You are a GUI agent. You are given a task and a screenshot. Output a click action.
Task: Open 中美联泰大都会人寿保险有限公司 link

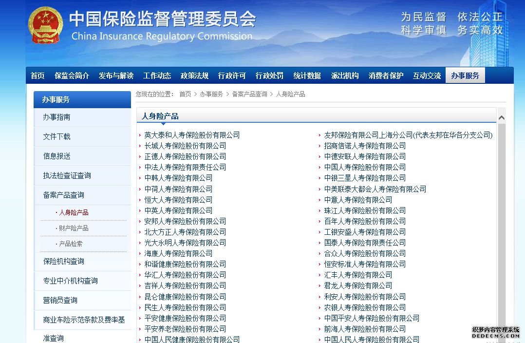(x=375, y=189)
